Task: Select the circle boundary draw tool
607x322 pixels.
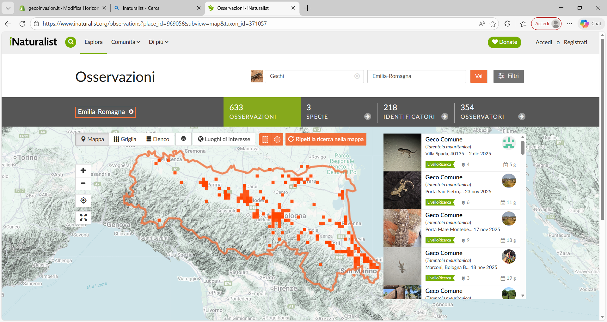Action: 277,139
